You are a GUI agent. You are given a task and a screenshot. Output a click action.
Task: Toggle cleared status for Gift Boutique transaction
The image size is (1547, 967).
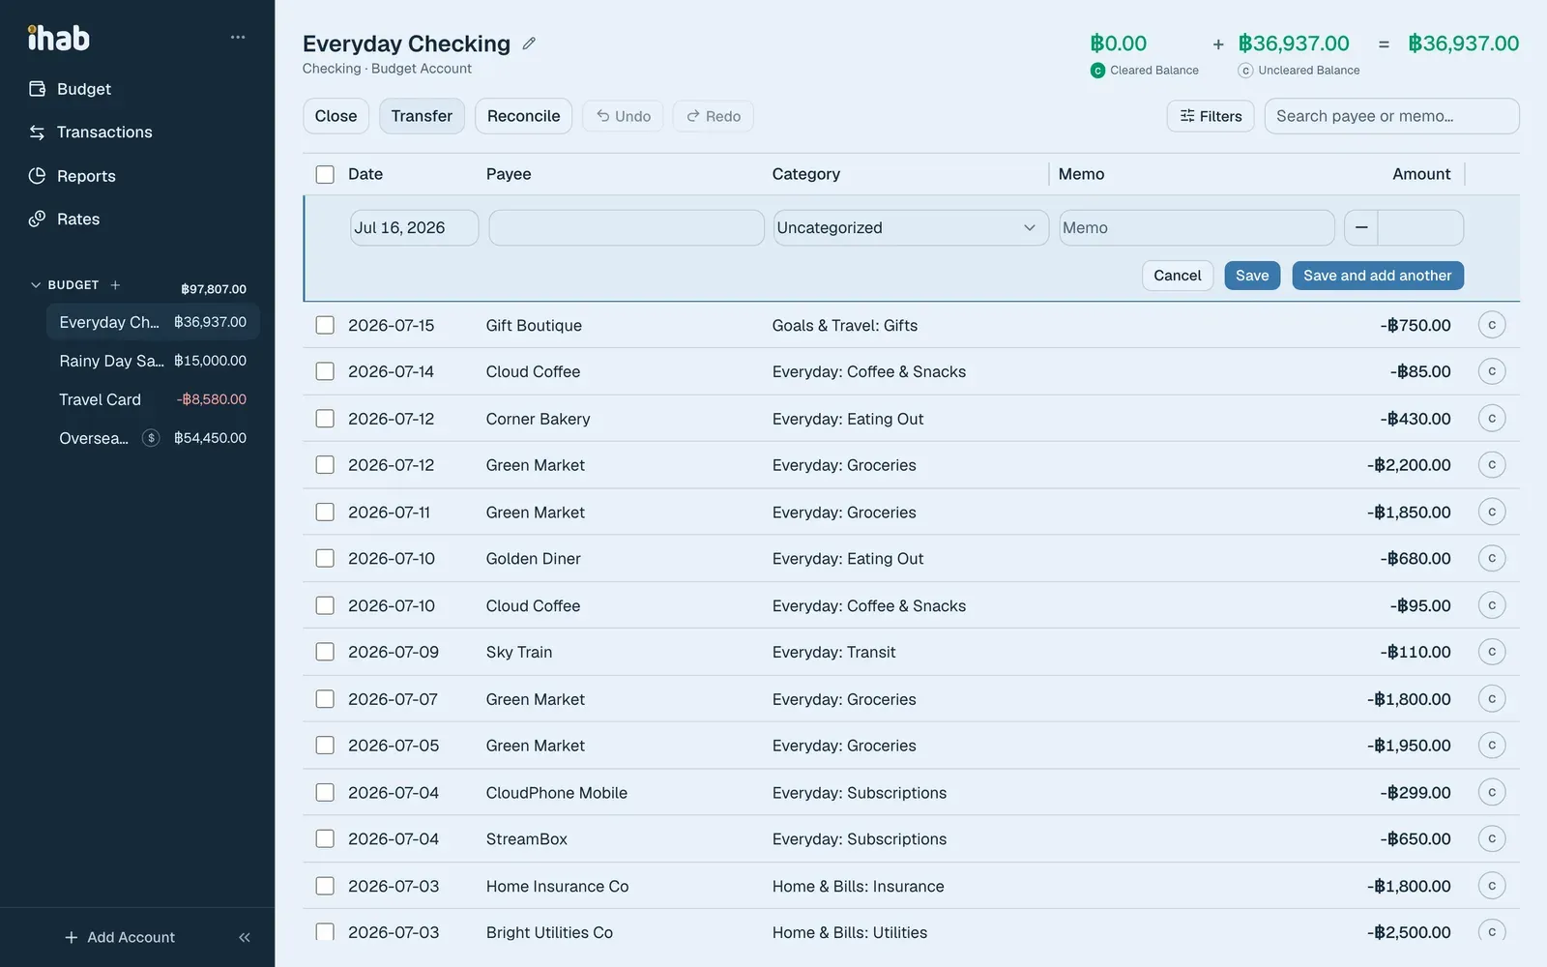point(1492,325)
